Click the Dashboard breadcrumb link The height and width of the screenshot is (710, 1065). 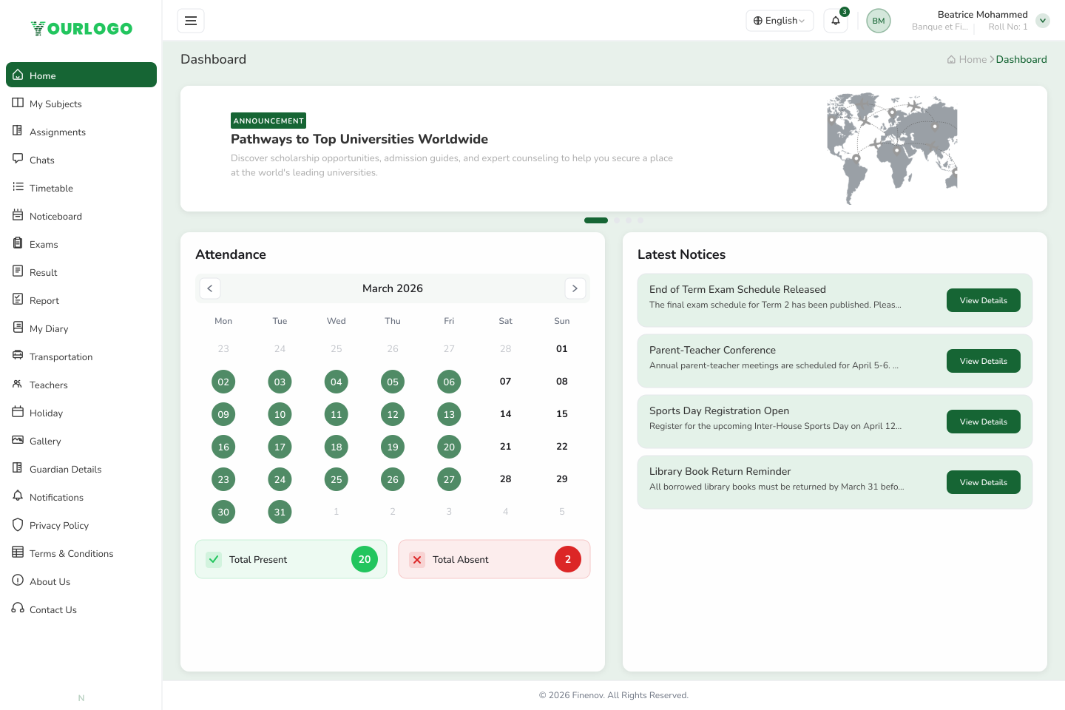pyautogui.click(x=1021, y=59)
